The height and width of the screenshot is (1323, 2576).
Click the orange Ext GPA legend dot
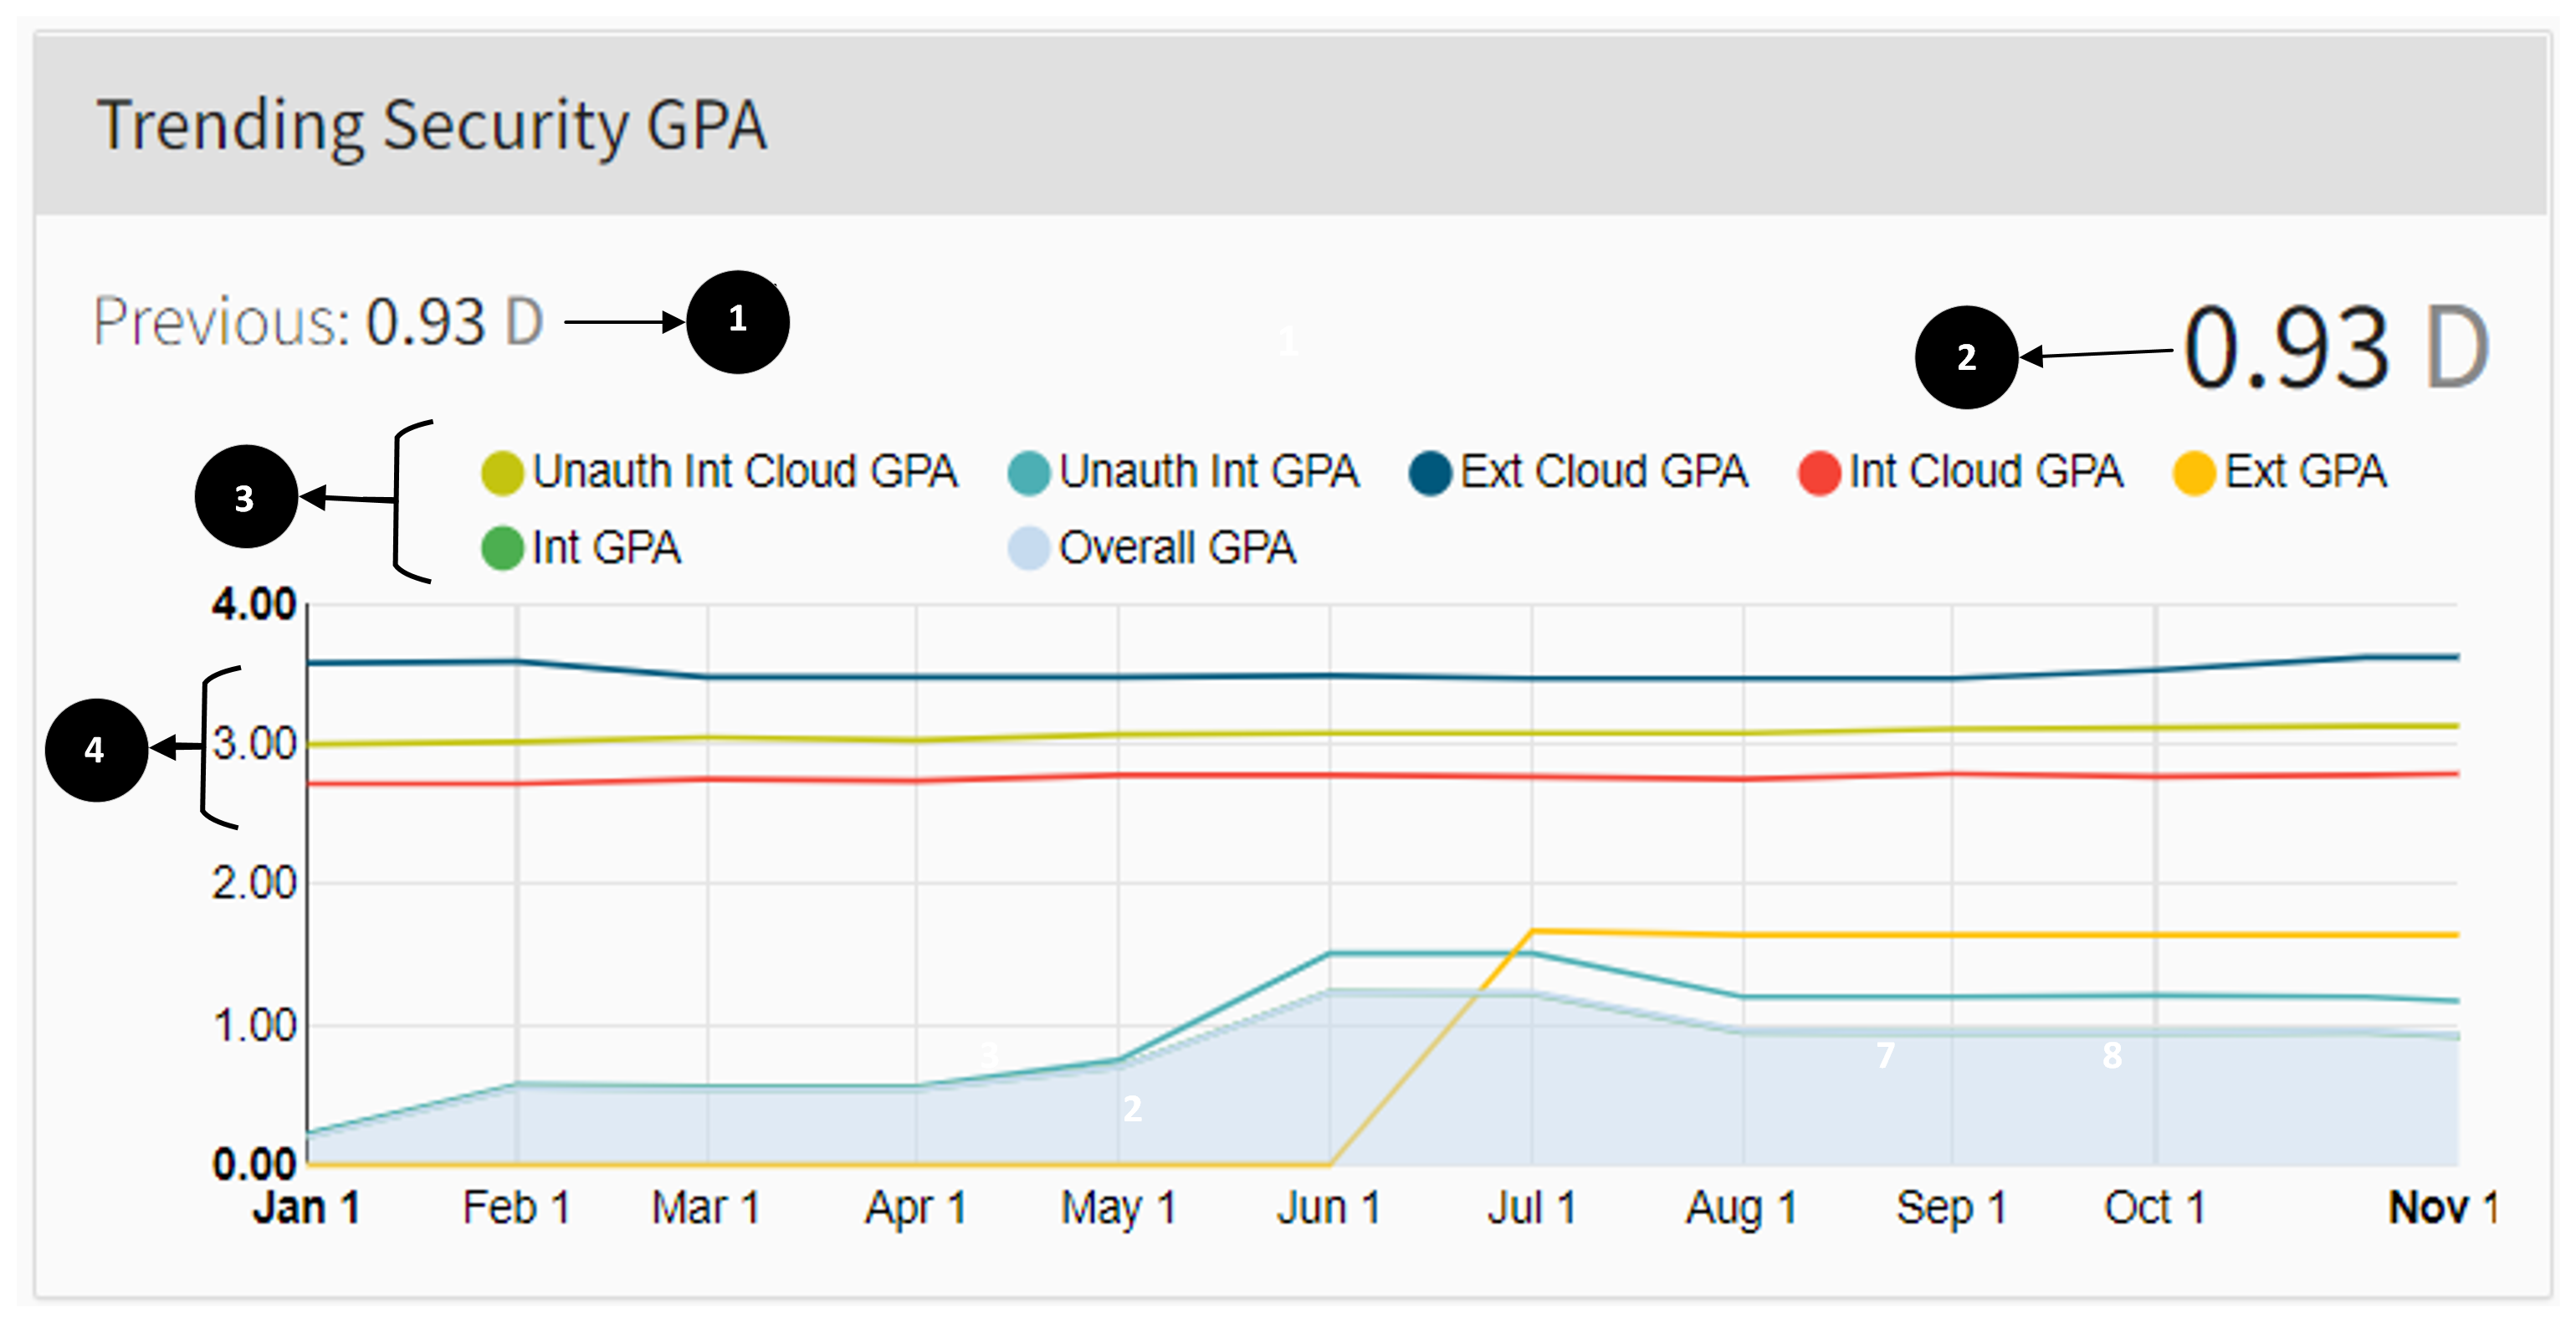(2194, 473)
